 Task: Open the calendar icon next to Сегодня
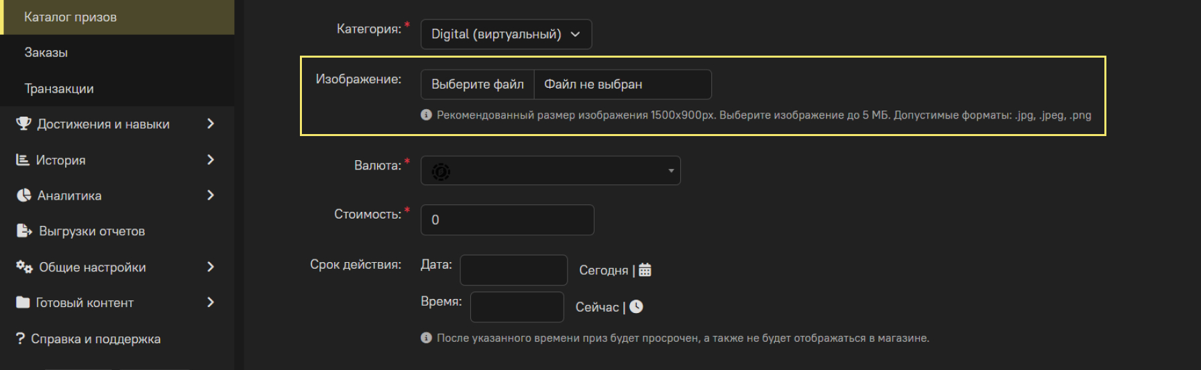pos(645,269)
